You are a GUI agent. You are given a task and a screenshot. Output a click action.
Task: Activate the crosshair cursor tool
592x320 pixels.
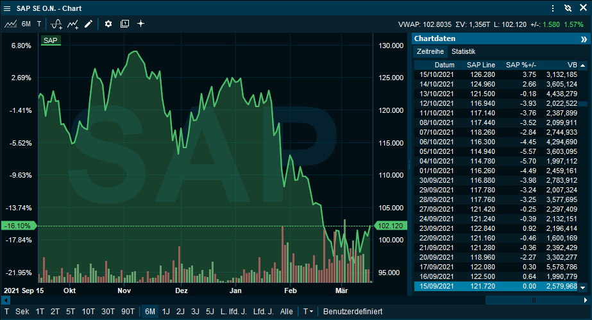(141, 24)
